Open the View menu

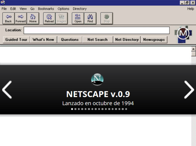pyautogui.click(x=23, y=9)
